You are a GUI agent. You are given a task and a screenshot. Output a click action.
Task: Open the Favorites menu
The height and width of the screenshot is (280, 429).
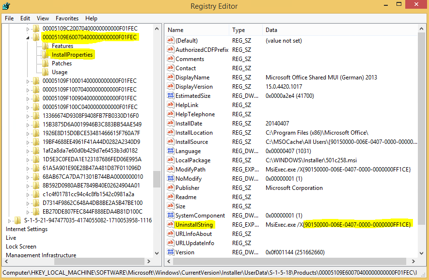click(x=67, y=18)
